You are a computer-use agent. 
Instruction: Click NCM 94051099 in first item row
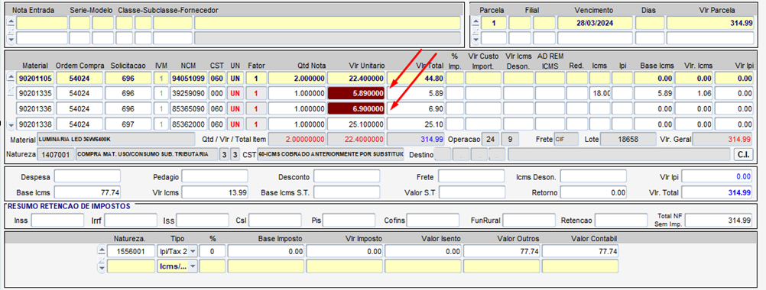point(189,78)
